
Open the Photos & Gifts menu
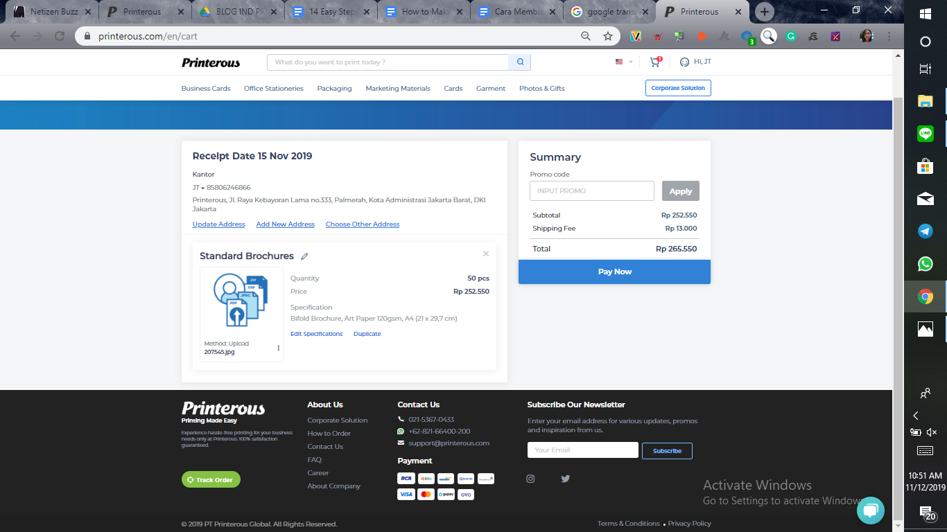tap(542, 89)
